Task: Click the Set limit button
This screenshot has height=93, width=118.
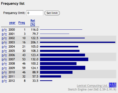Action: pos(52,13)
